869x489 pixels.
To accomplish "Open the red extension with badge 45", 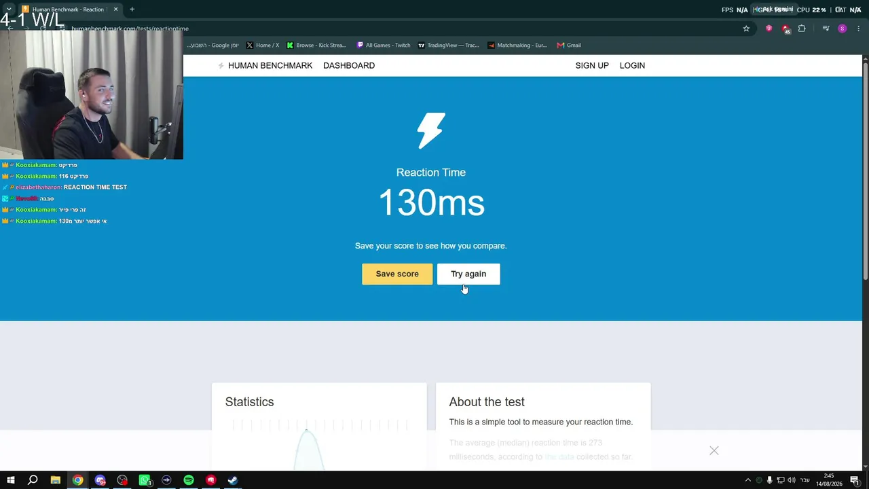I will (x=785, y=29).
